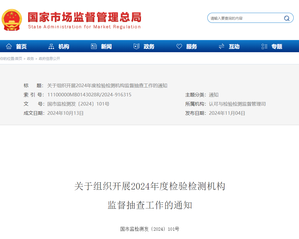This screenshot has width=299, height=239.
Task: Open the 专题 navigation menu item
Action: (x=277, y=47)
